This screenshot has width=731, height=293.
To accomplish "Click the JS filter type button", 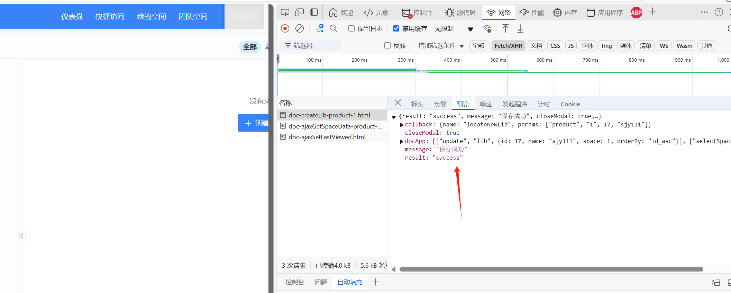I will (x=571, y=46).
